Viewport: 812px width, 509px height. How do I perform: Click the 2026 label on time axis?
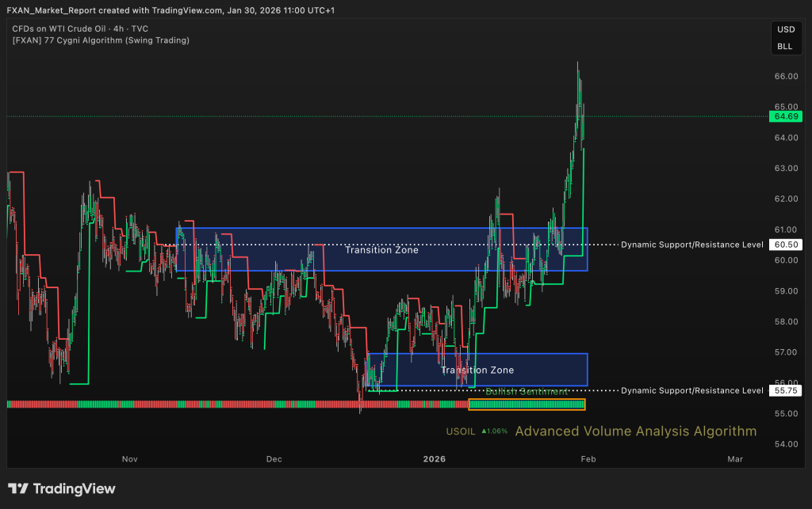coord(435,459)
